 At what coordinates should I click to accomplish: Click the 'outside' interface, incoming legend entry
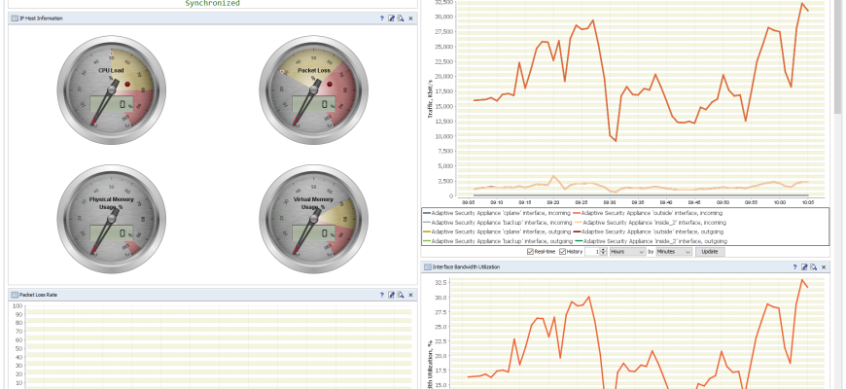[648, 213]
